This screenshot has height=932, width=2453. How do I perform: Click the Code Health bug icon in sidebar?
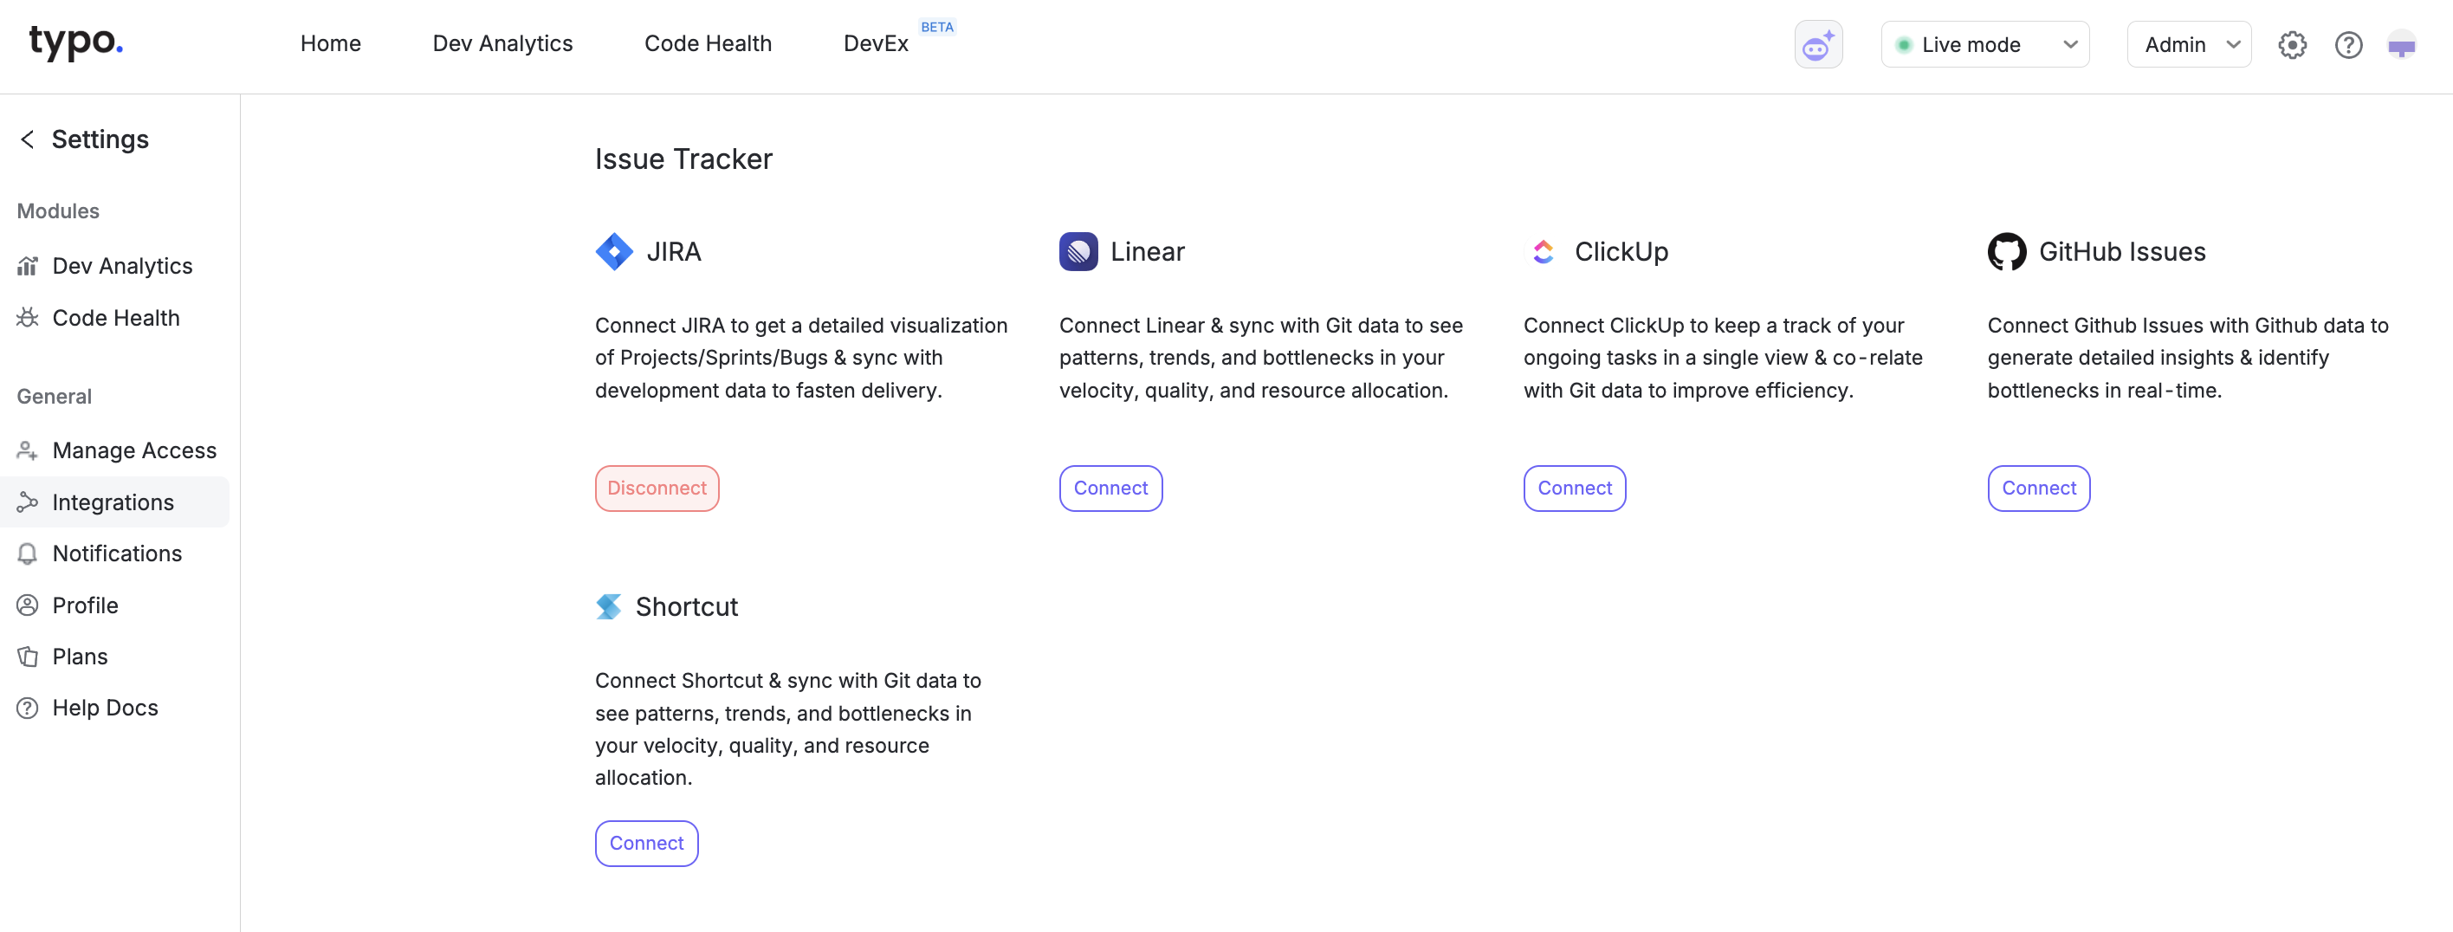pyautogui.click(x=28, y=317)
